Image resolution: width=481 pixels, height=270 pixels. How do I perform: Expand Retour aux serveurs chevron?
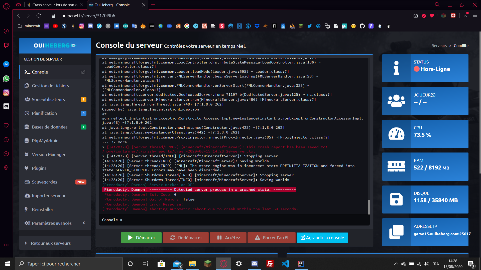click(26, 243)
